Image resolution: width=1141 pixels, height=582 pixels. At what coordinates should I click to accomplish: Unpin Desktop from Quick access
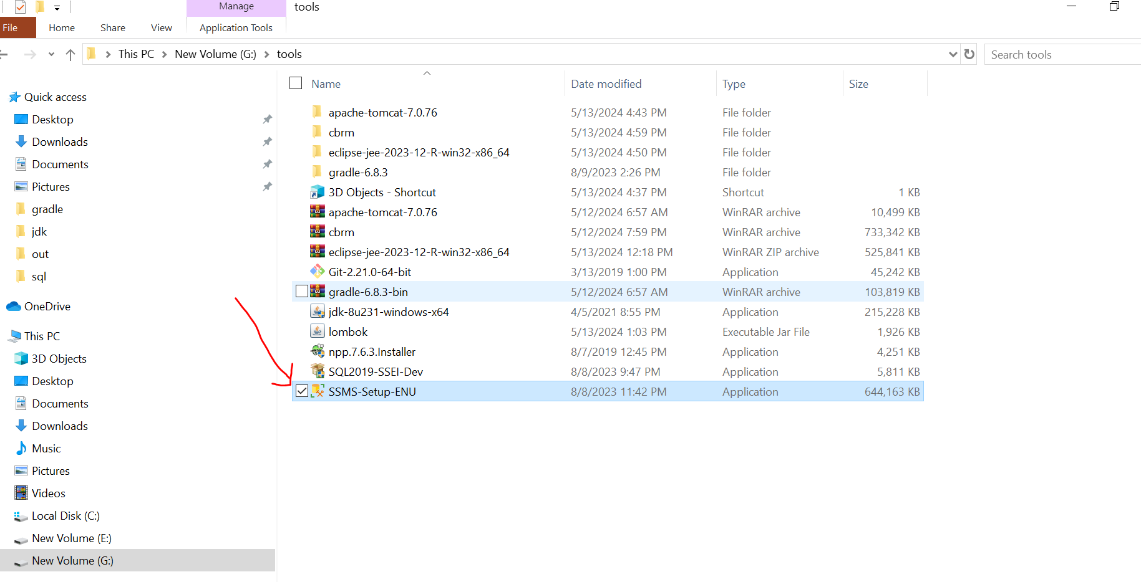tap(267, 119)
